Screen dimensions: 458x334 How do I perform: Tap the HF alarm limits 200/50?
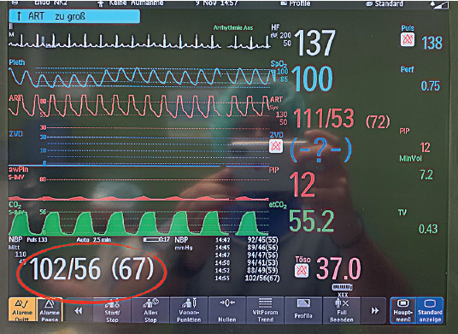[x=285, y=39]
